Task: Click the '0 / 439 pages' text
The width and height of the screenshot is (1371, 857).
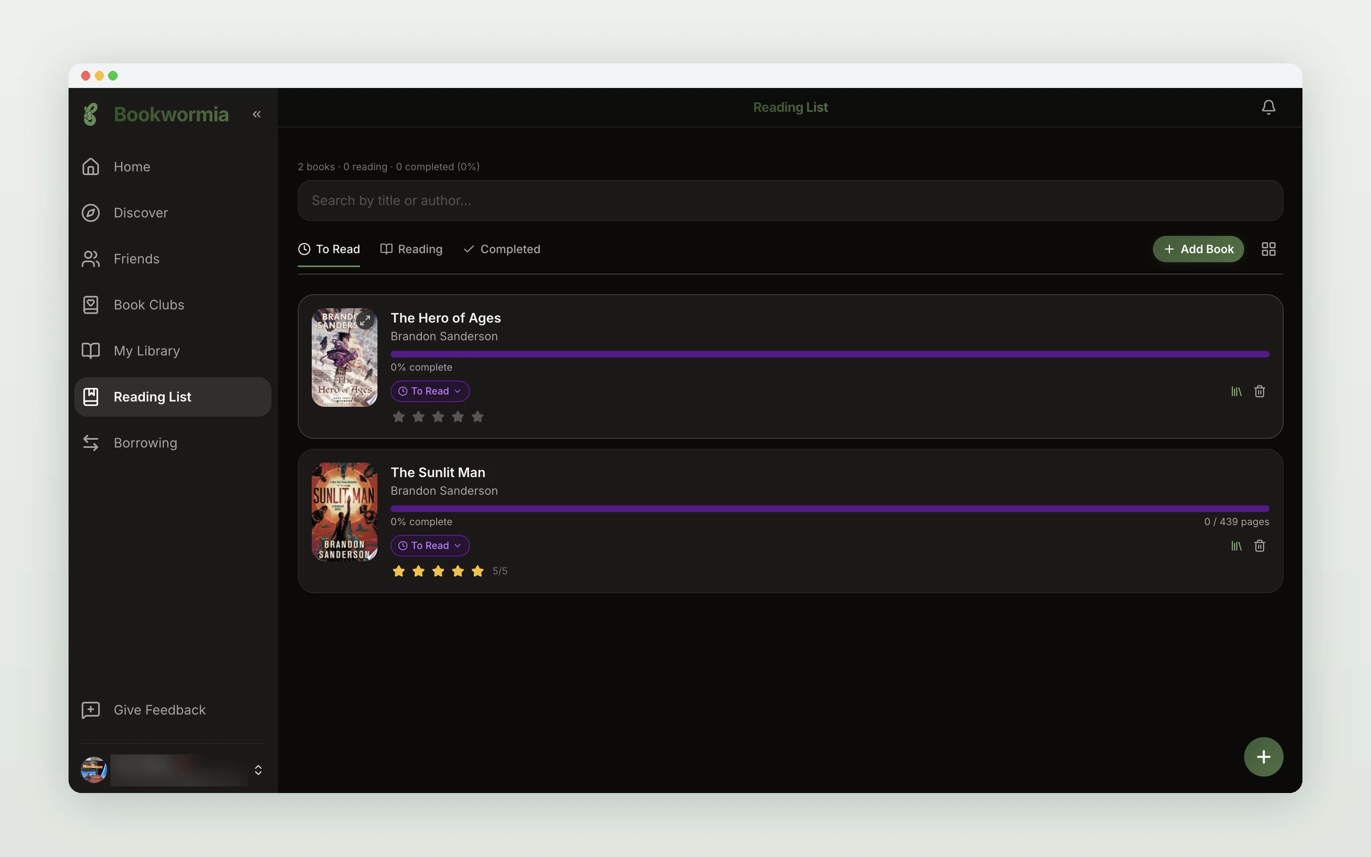Action: pos(1236,522)
